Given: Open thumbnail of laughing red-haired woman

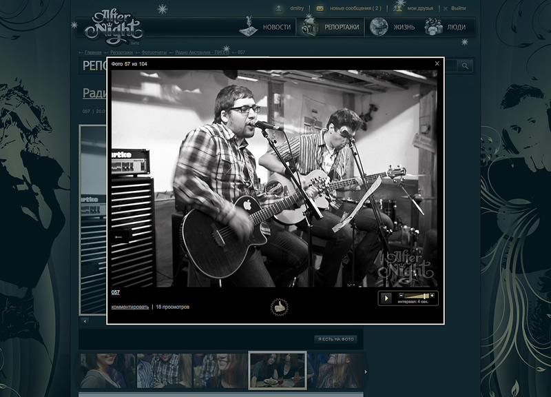Looking at the screenshot, I should [220, 371].
